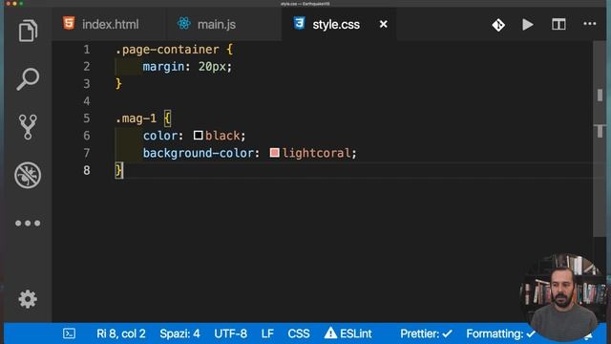Split the editor with the split icon
This screenshot has height=344, width=611.
(x=558, y=24)
